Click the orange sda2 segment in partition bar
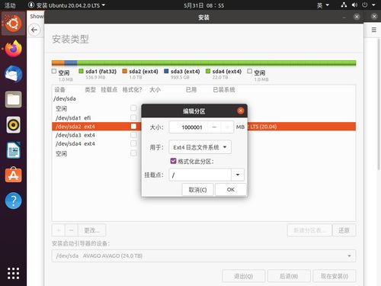The width and height of the screenshot is (381, 286). pos(58,63)
